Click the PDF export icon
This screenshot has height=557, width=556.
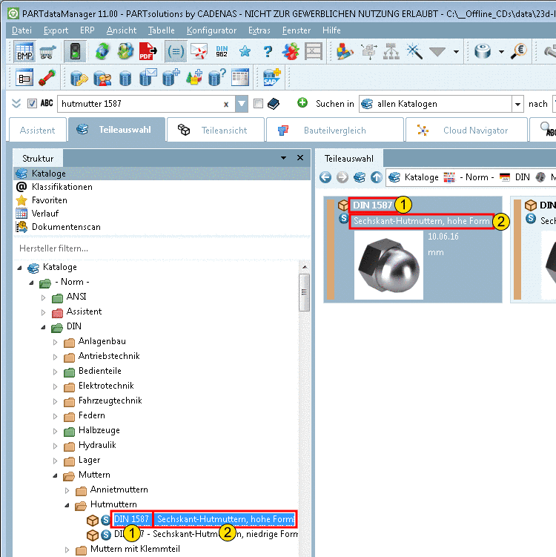(x=148, y=51)
